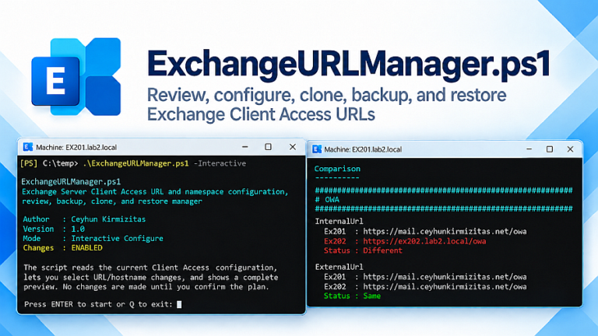Click the green 'Status : Same' line

point(352,296)
